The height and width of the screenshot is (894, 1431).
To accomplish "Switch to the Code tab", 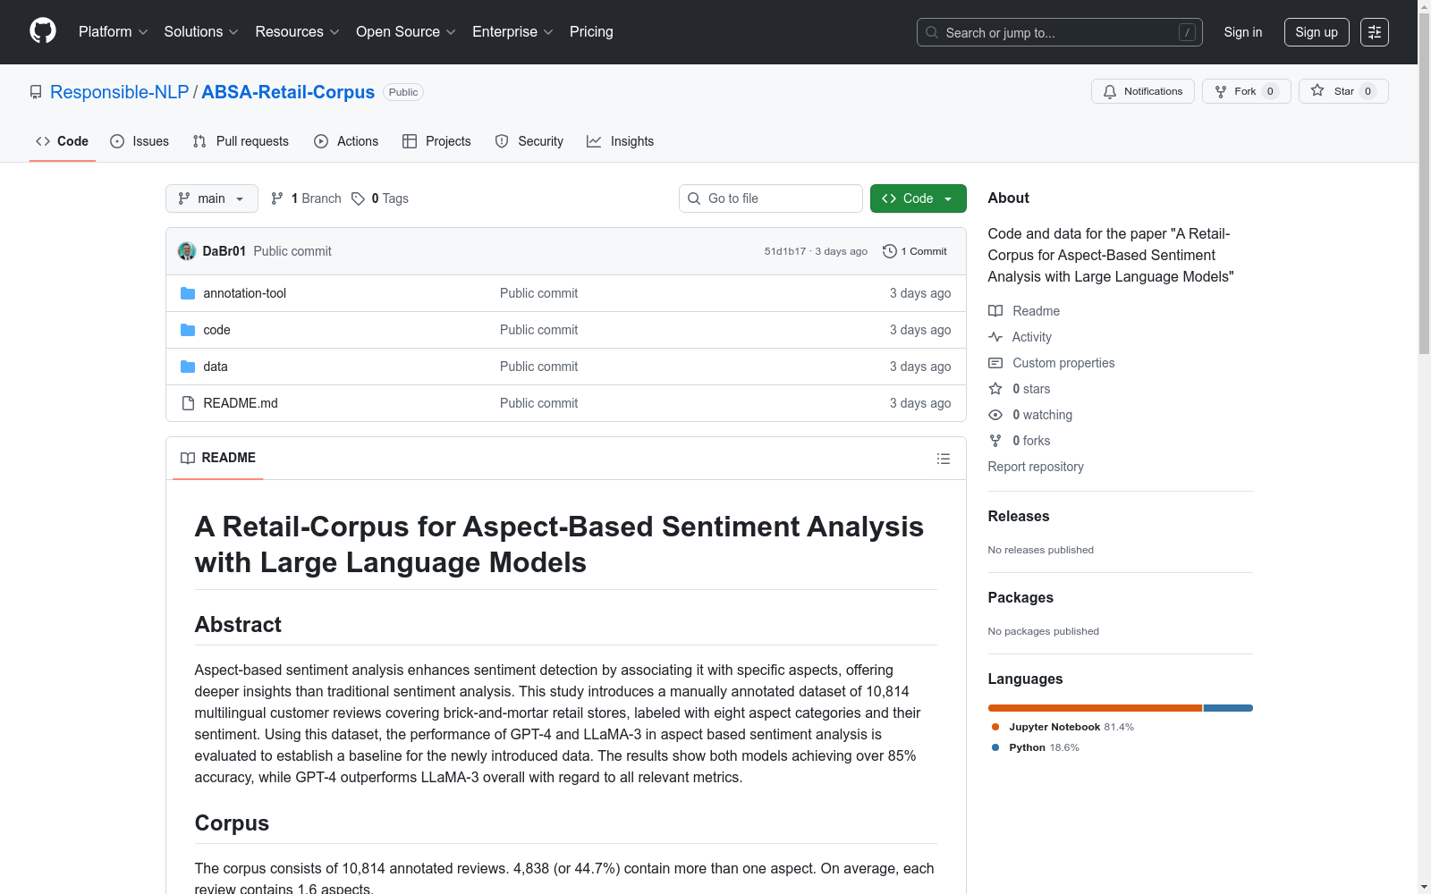I will coord(63,141).
